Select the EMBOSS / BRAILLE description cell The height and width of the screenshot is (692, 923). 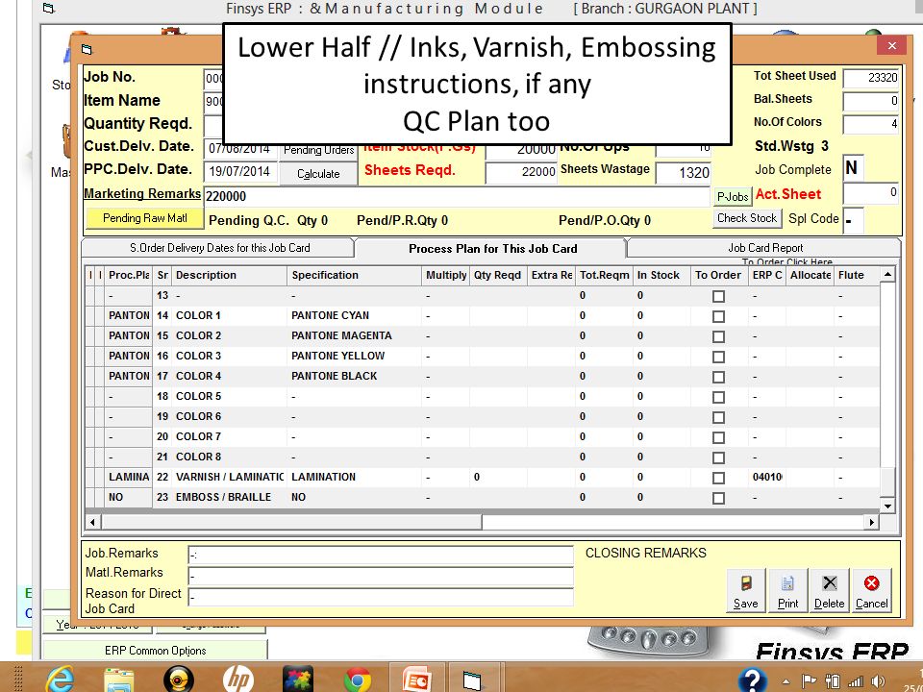(x=230, y=497)
